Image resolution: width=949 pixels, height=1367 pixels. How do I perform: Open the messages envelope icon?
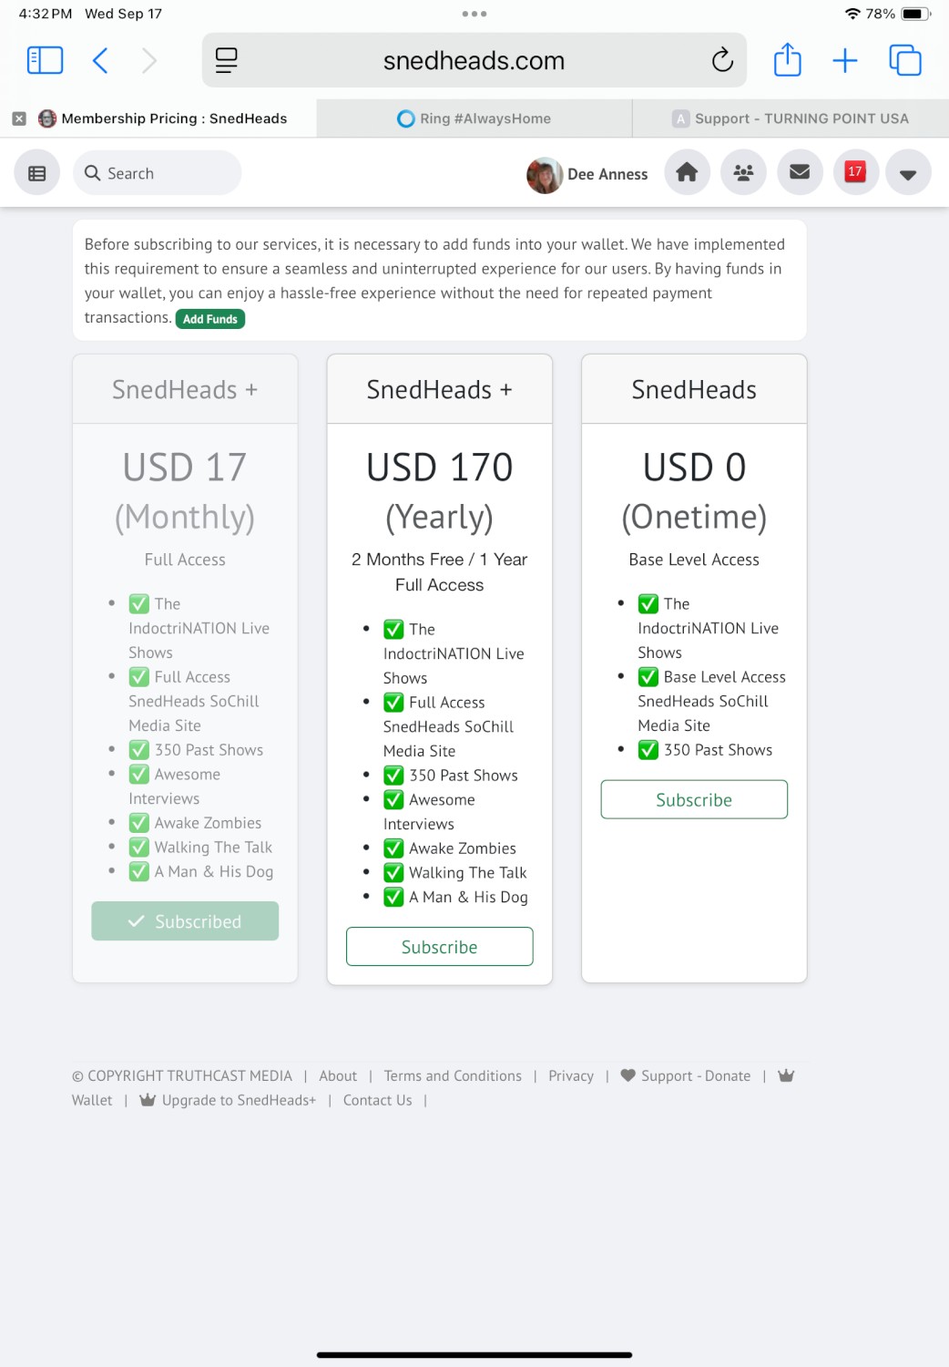(x=800, y=173)
